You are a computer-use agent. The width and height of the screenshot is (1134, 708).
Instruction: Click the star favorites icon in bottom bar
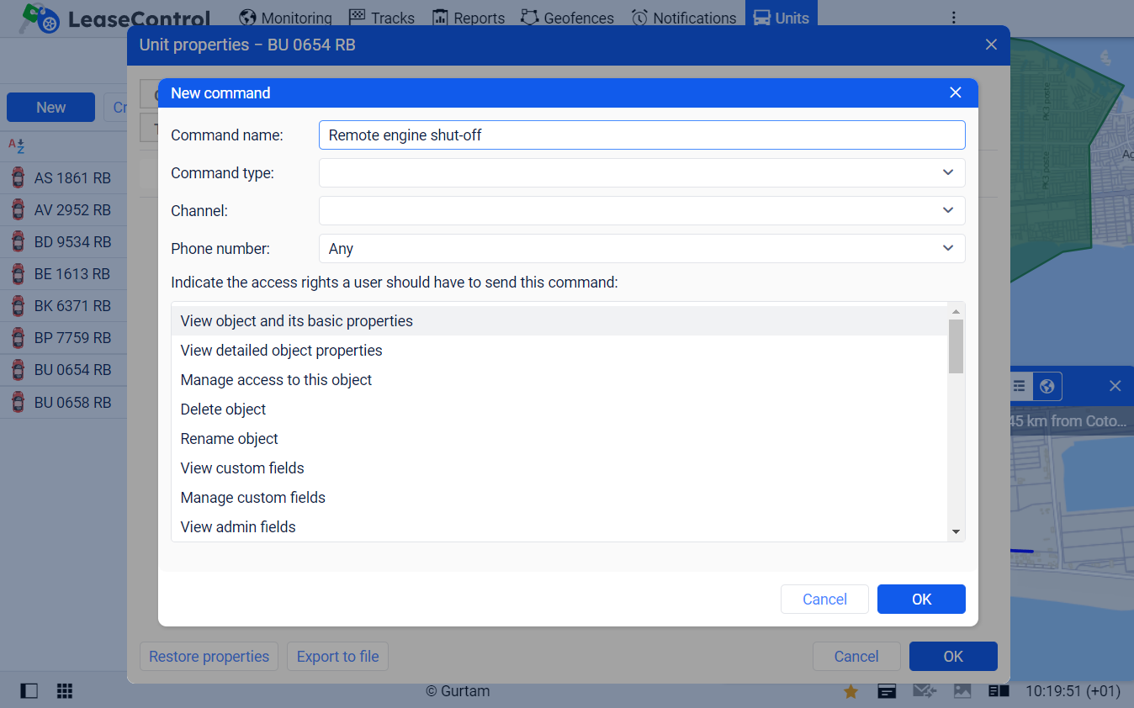click(850, 691)
